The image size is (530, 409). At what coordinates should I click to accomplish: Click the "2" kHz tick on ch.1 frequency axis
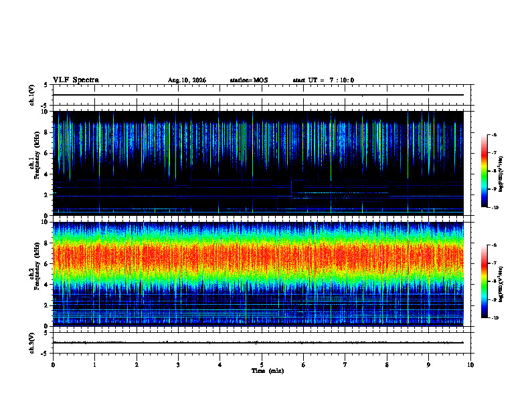click(x=46, y=195)
